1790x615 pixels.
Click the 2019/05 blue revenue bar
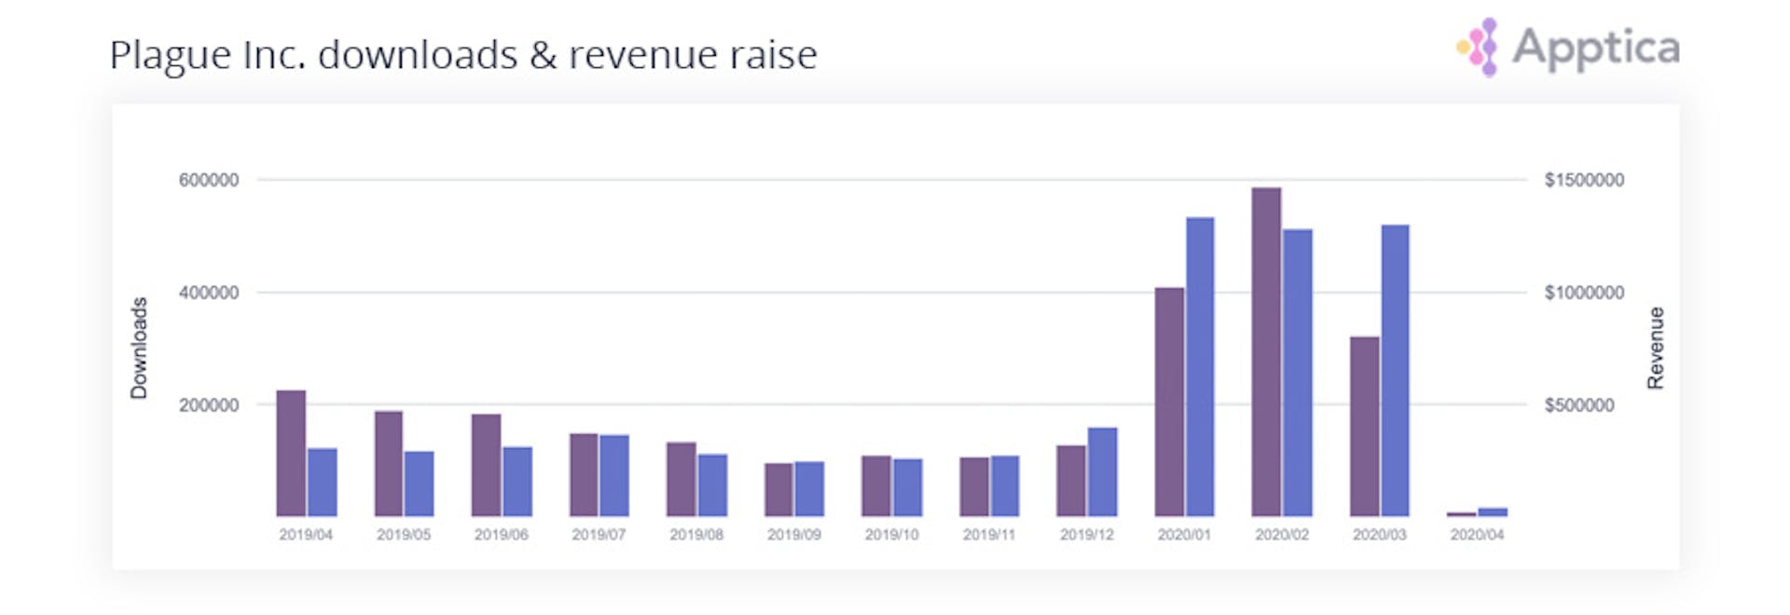point(420,484)
